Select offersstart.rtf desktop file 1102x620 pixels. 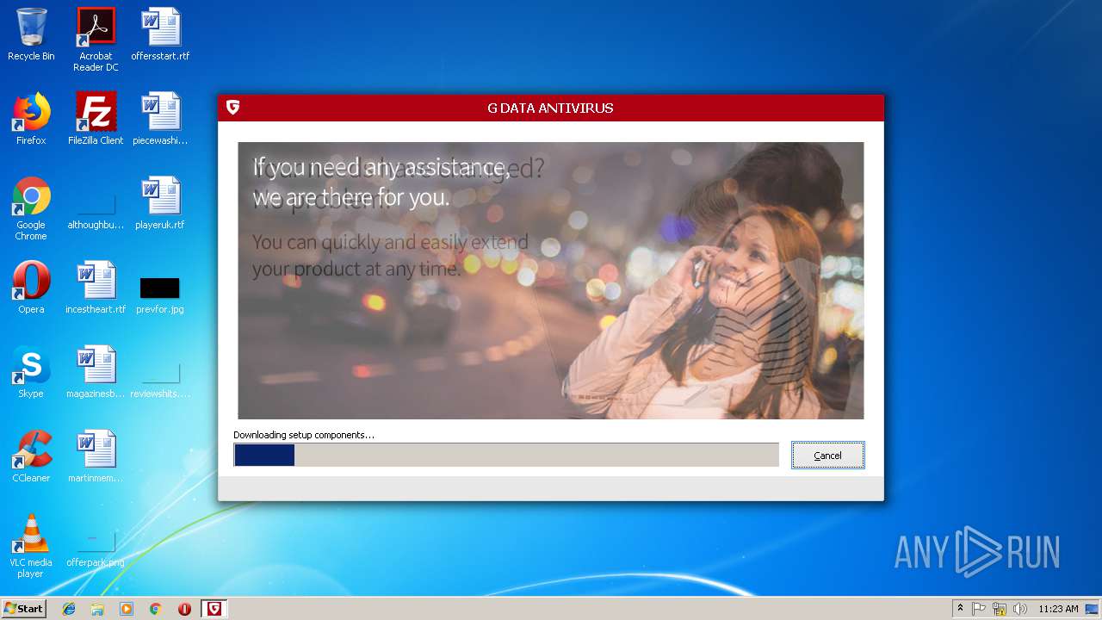click(160, 34)
